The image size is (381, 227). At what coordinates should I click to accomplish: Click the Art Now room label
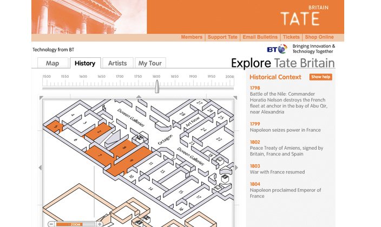click(193, 122)
